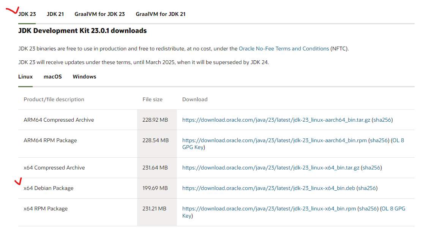Click the 'Download' column header
The image size is (423, 240).
pyautogui.click(x=195, y=99)
